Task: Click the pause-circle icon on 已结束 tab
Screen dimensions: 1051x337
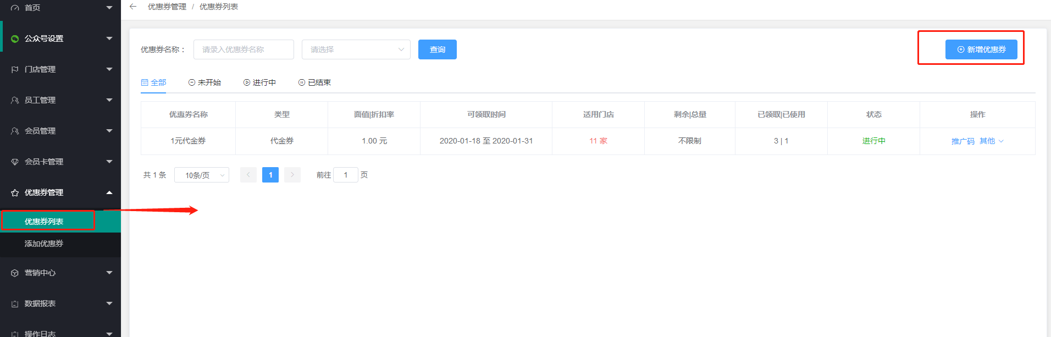Action: click(302, 82)
